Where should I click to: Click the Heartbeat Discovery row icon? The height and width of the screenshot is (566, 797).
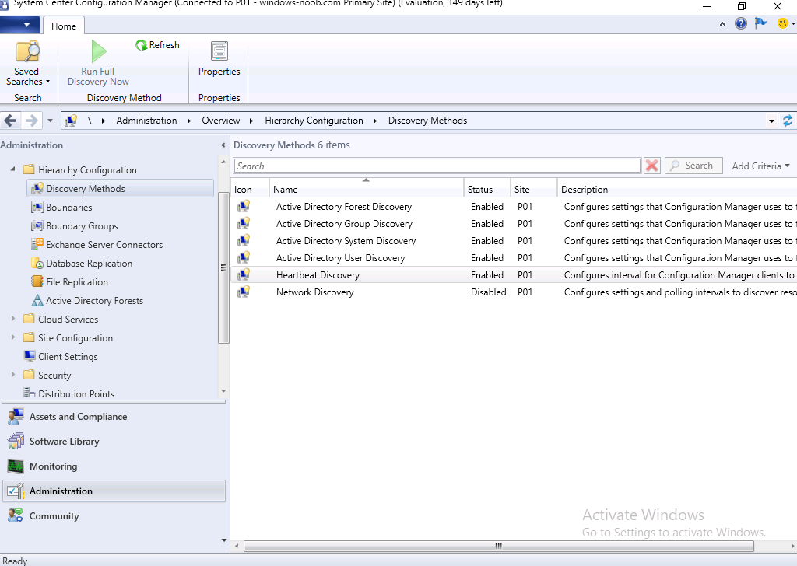tap(244, 275)
